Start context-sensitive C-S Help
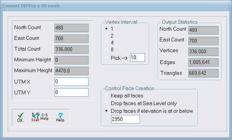 (40, 117)
